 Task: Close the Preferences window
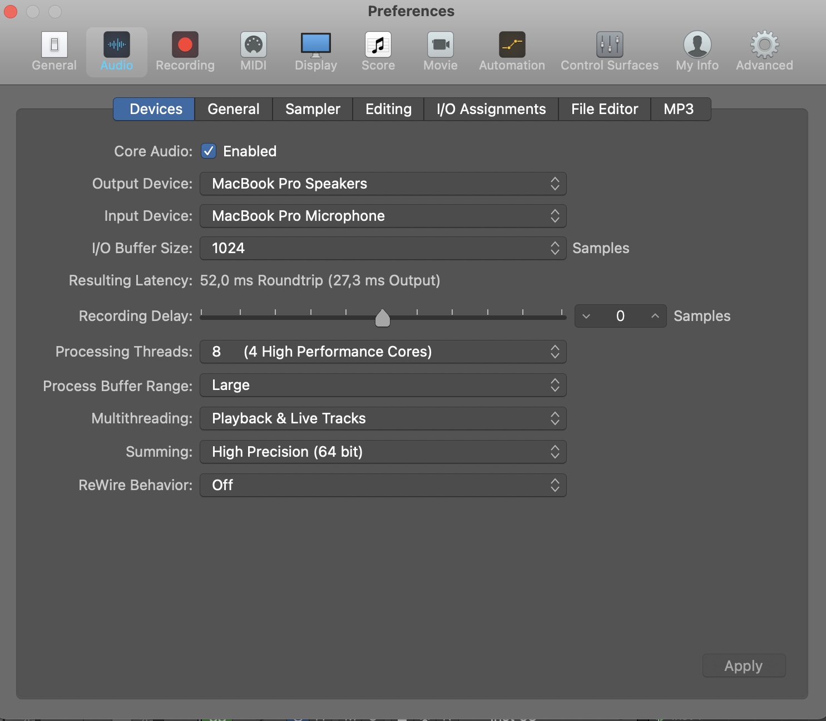(11, 11)
